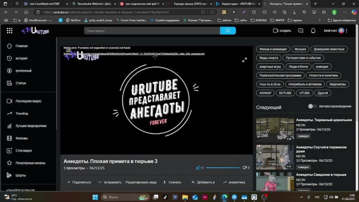Switch to ress1.worldbyte.net tab
The width and height of the screenshot is (359, 202).
pyautogui.click(x=46, y=4)
